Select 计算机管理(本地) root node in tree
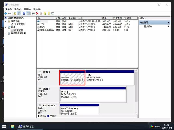This screenshot has height=130, width=174. 16,18
